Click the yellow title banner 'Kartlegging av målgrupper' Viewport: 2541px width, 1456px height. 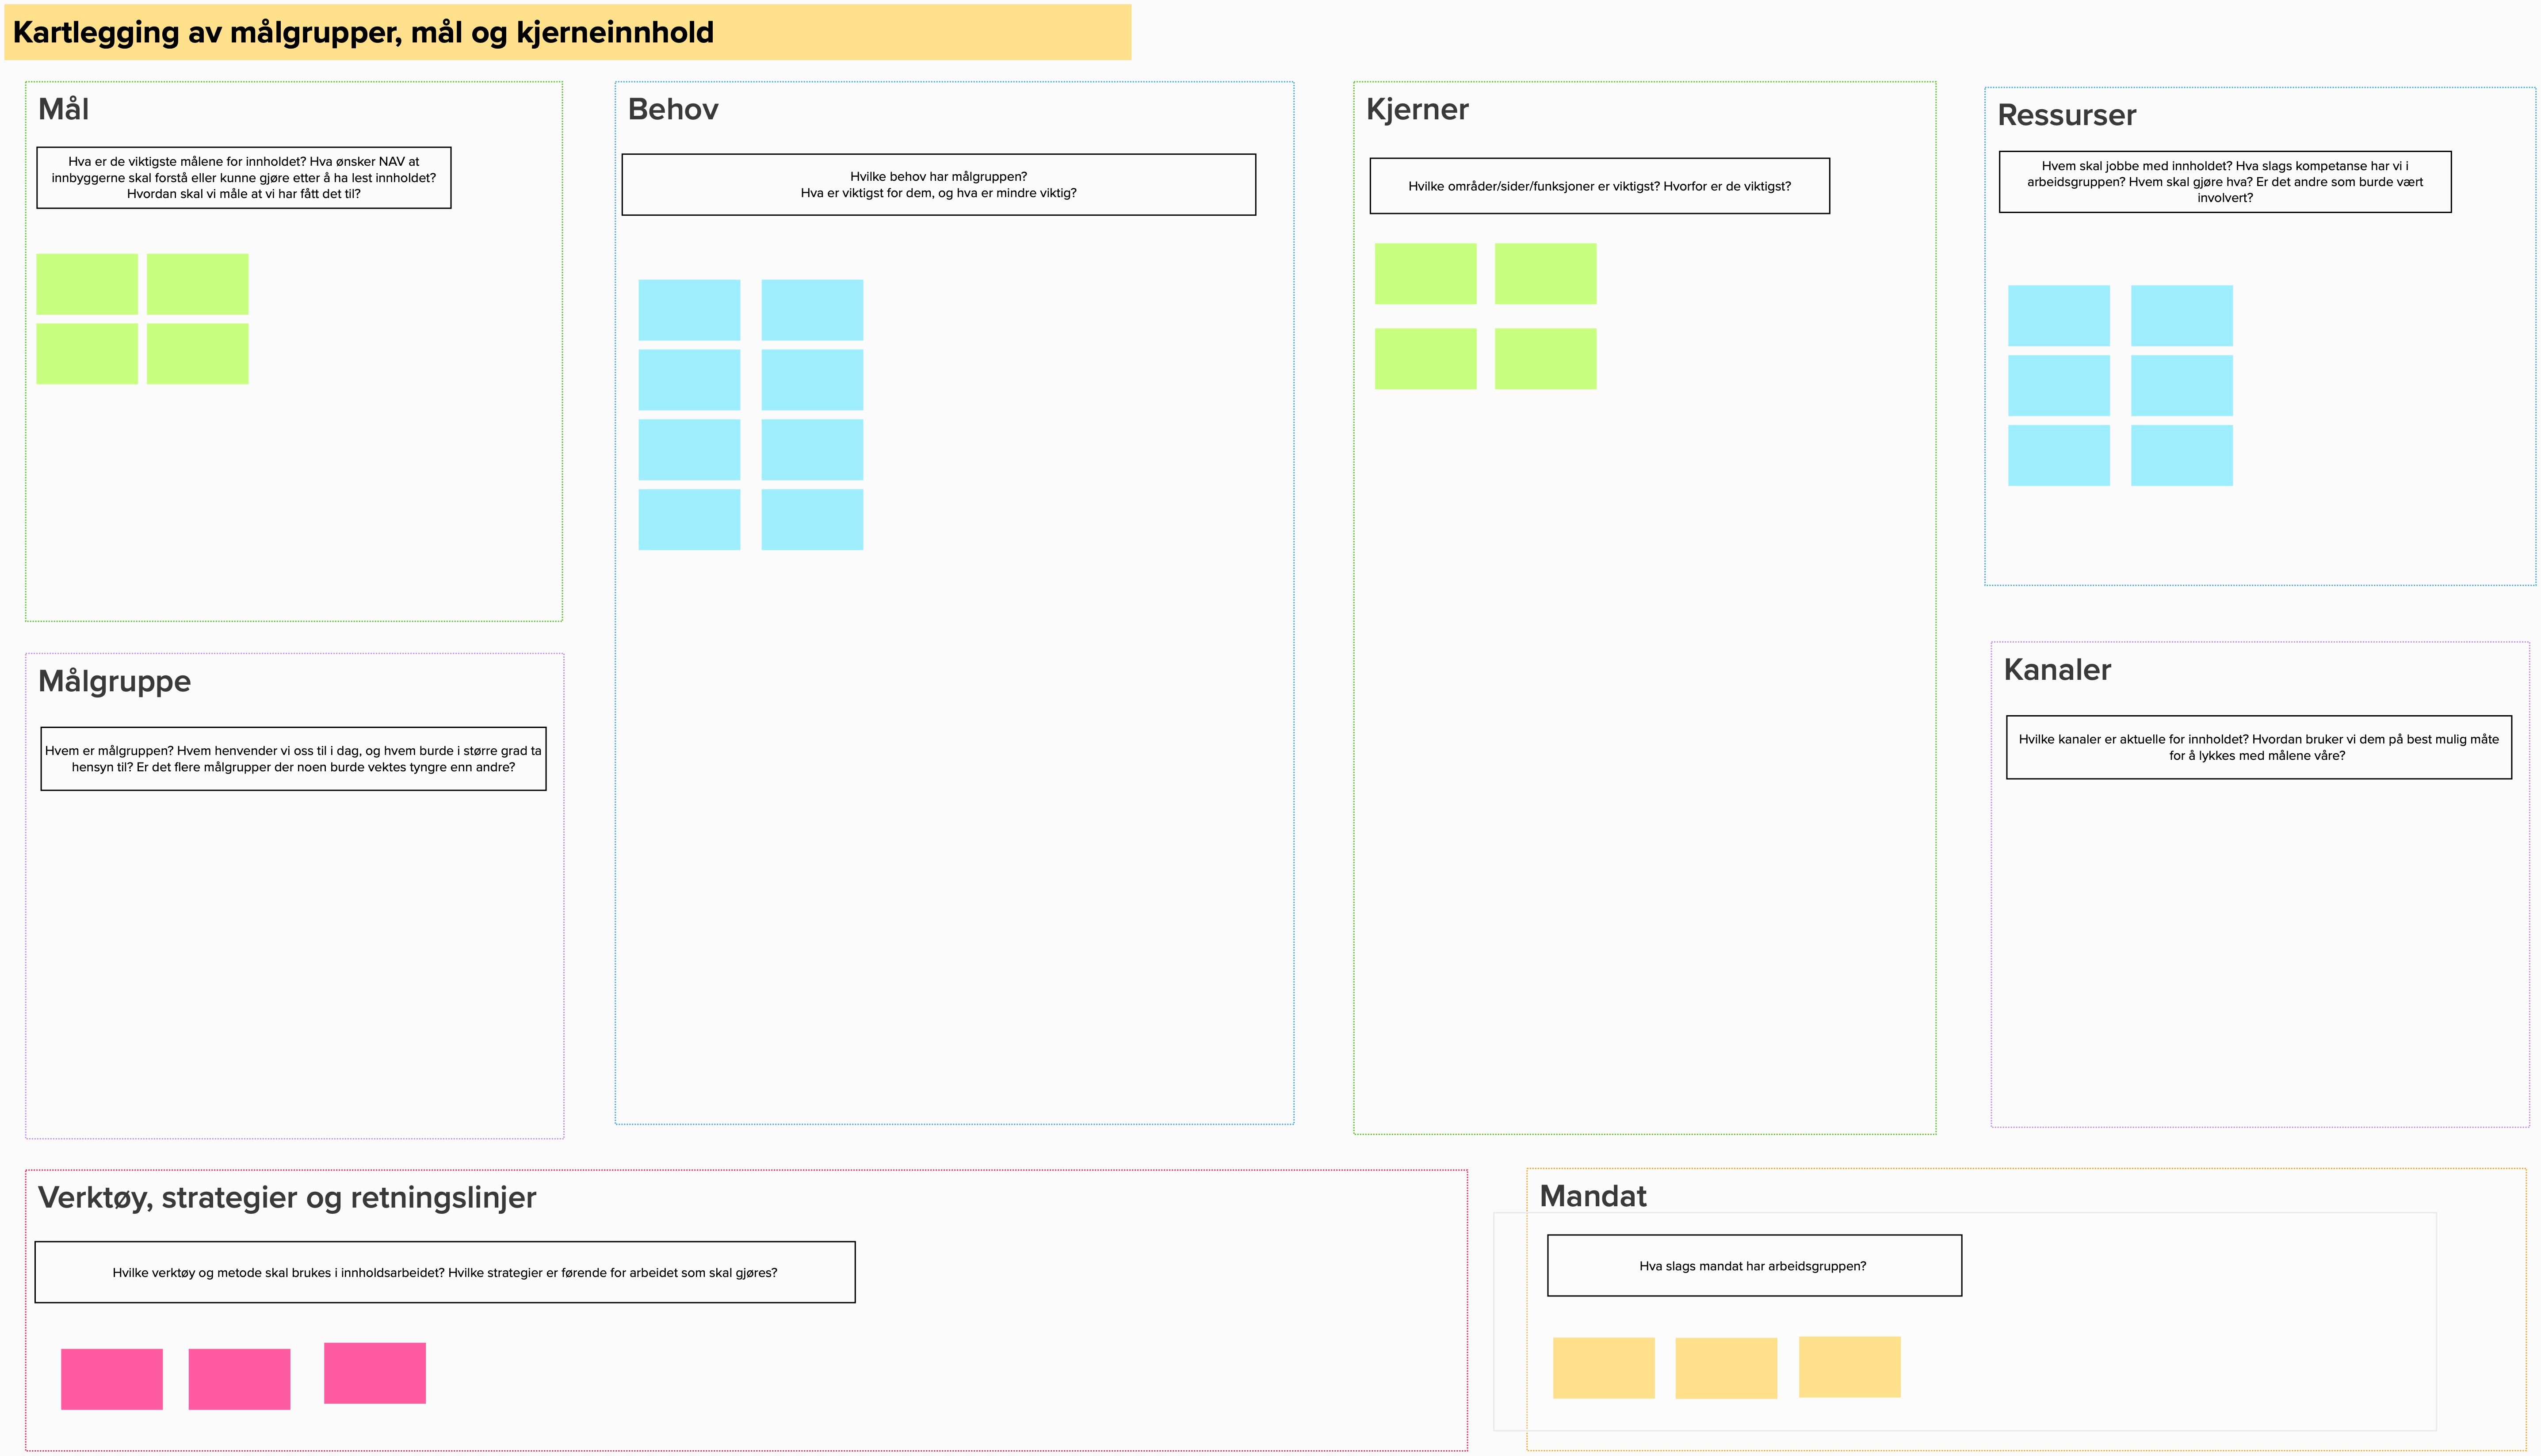pos(567,32)
